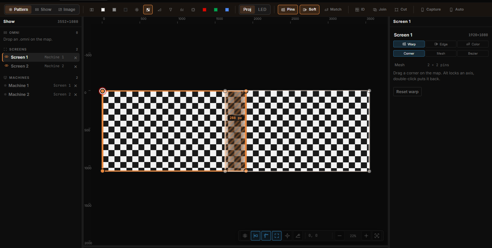Pick the red solid color swatch

pos(204,10)
